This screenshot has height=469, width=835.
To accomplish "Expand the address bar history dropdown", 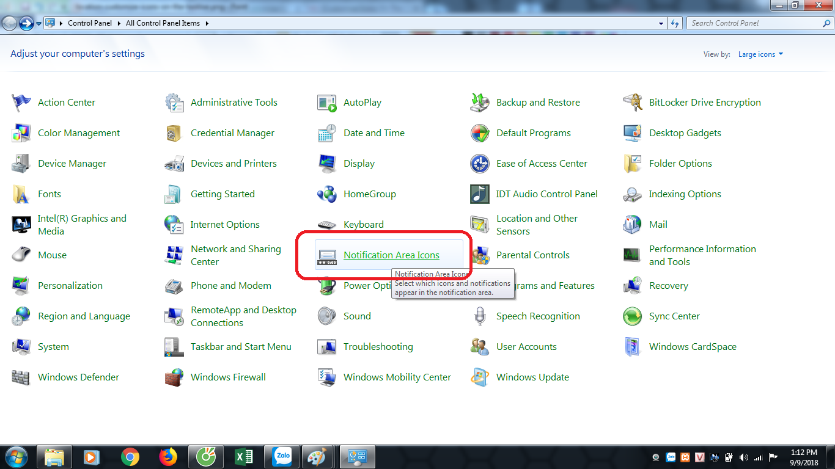I will point(661,23).
